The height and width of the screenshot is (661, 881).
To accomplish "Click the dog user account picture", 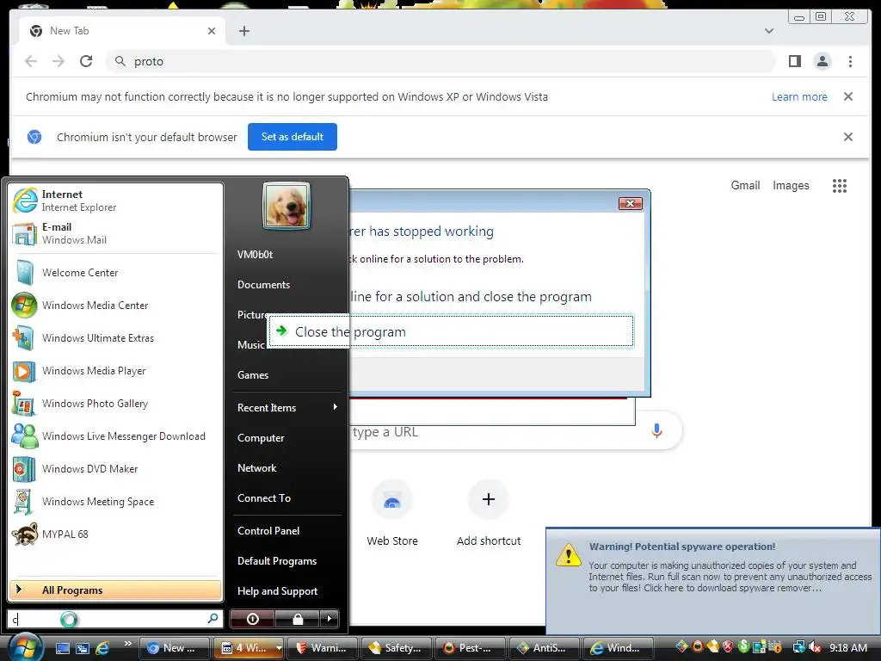I will pyautogui.click(x=286, y=206).
